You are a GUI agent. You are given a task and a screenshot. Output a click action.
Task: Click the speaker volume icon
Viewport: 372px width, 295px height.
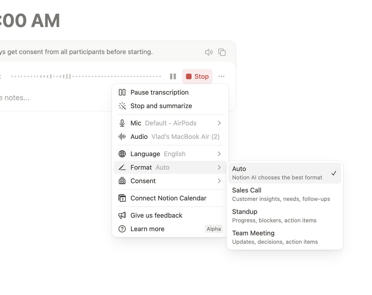coord(209,52)
